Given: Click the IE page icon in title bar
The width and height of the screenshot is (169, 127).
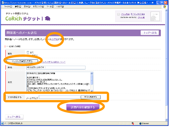Looking at the screenshot, I should pyautogui.click(x=3, y=2).
